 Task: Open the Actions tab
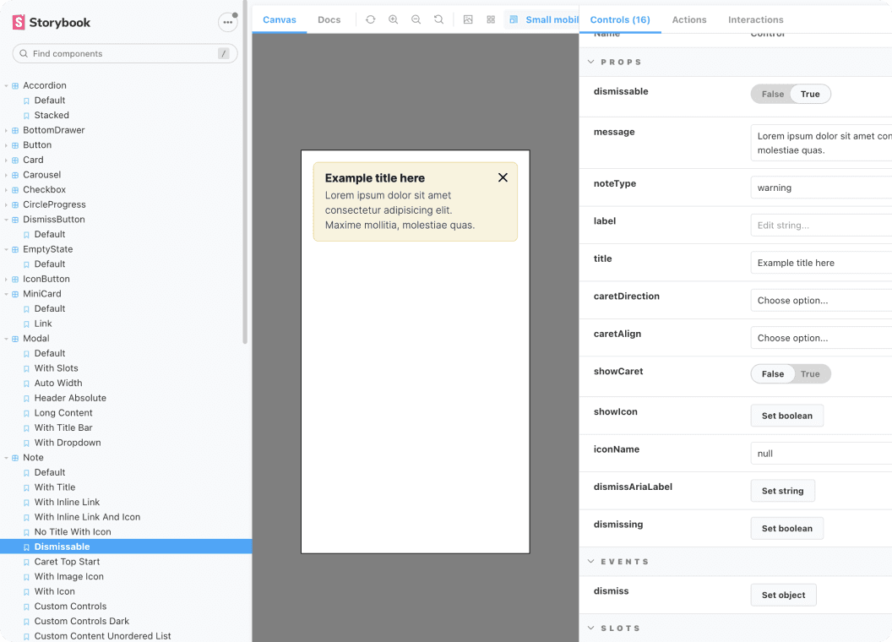click(x=689, y=19)
